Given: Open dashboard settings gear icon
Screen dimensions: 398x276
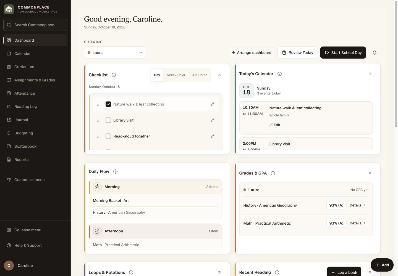Looking at the screenshot, I should click(375, 52).
